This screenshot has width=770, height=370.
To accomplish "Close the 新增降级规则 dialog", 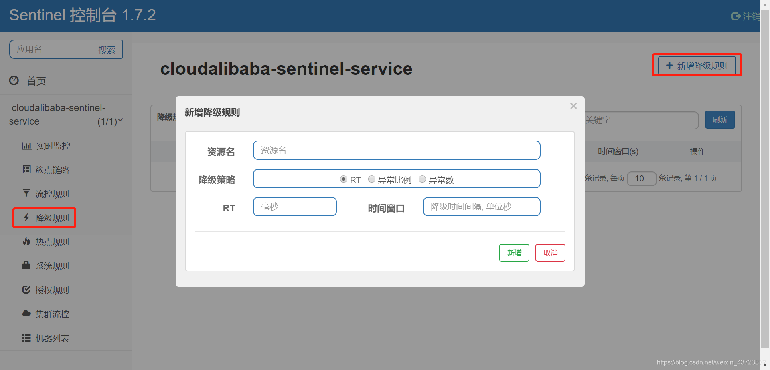I will point(573,106).
